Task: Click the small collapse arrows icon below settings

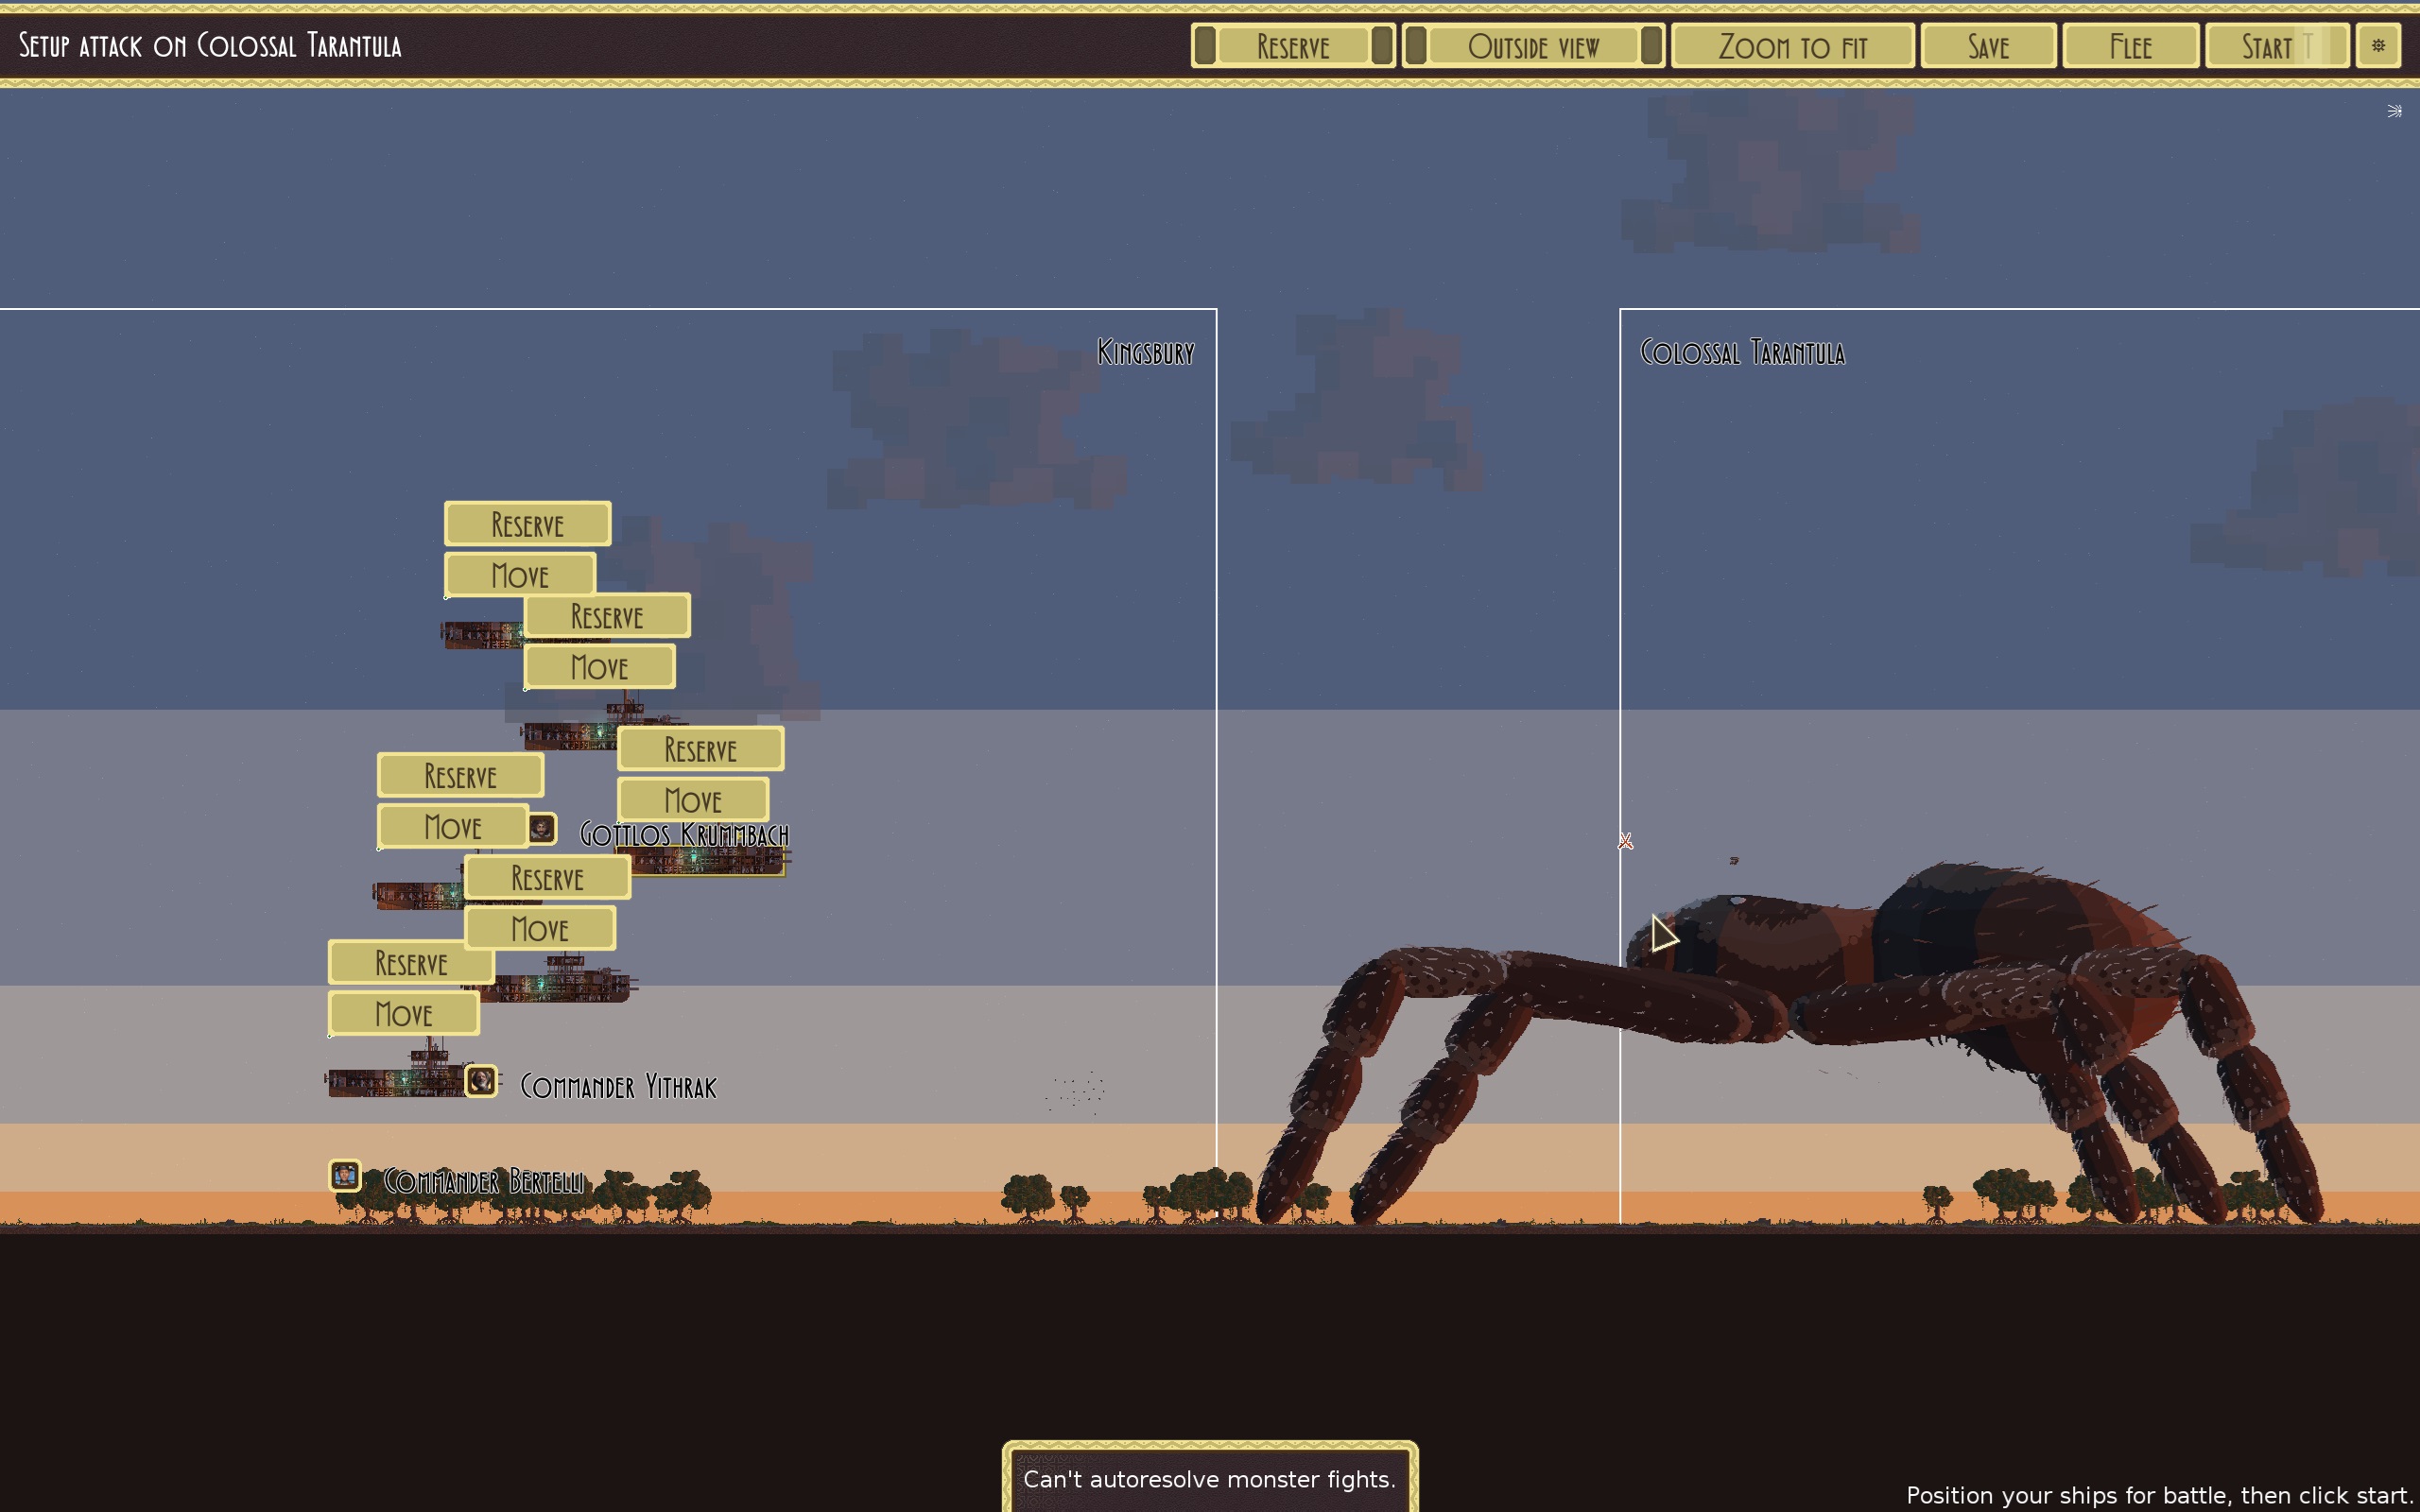Action: 2394,111
